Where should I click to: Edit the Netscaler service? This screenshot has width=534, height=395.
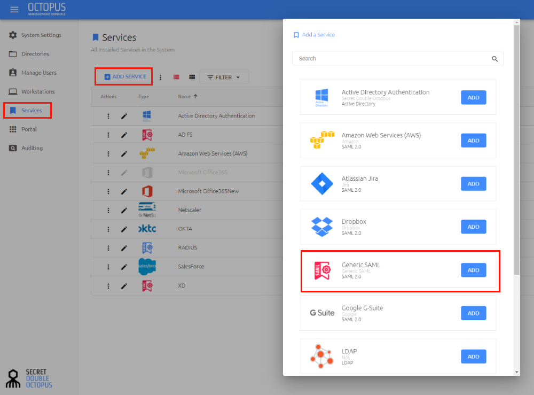tap(124, 210)
